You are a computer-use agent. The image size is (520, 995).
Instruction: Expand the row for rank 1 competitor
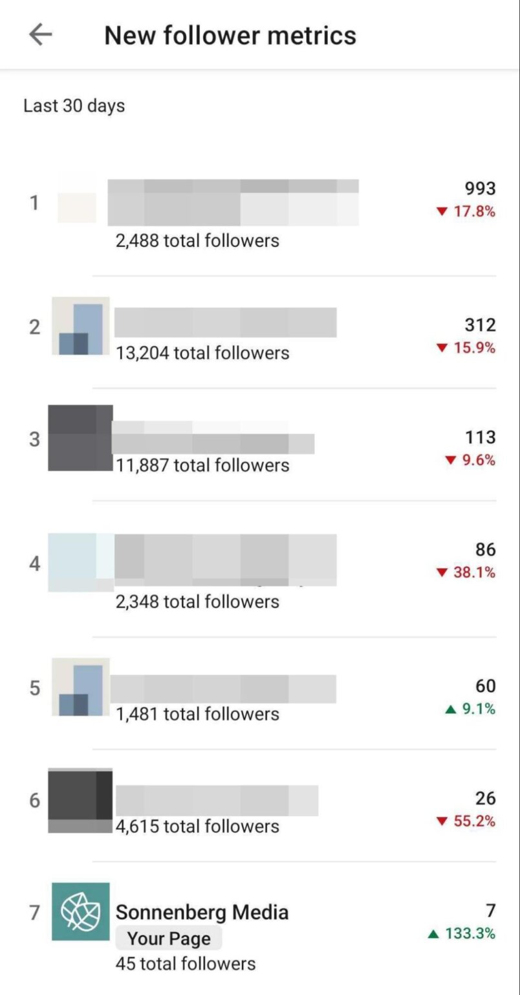tap(259, 202)
